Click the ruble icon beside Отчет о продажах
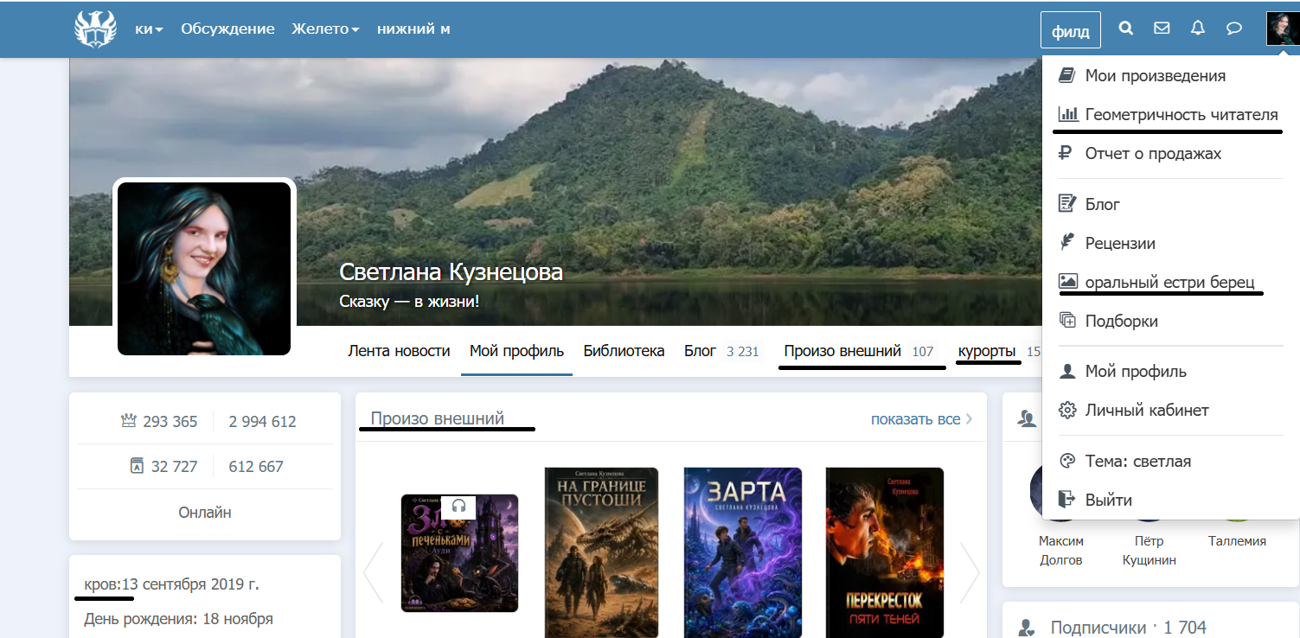This screenshot has width=1300, height=638. [x=1067, y=153]
